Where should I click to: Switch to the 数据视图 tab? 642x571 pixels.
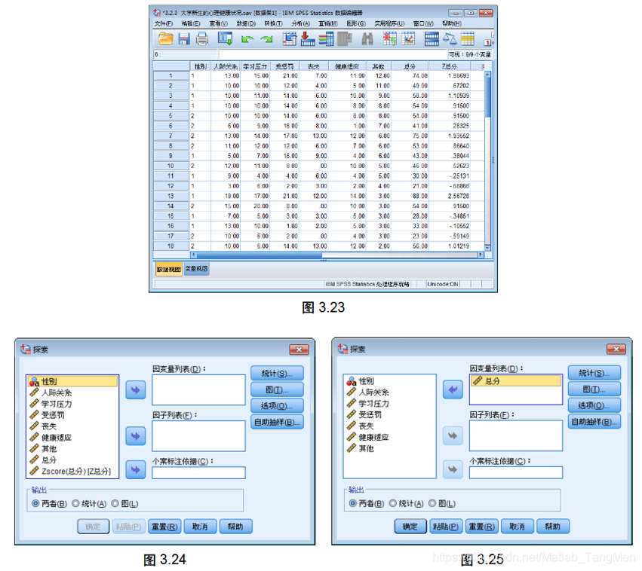tap(169, 269)
